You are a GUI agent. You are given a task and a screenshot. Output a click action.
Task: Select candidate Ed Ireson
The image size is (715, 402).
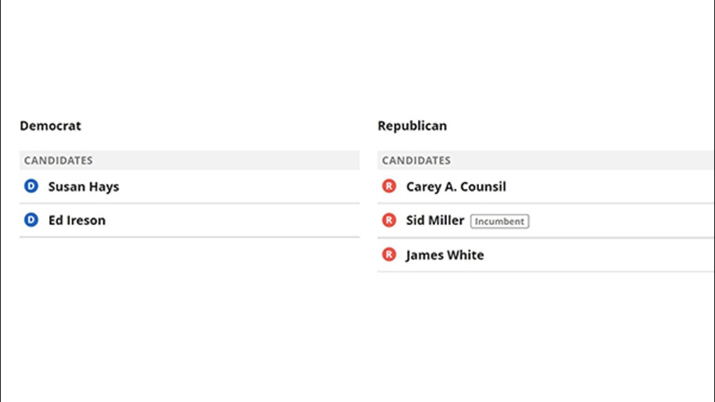point(77,220)
